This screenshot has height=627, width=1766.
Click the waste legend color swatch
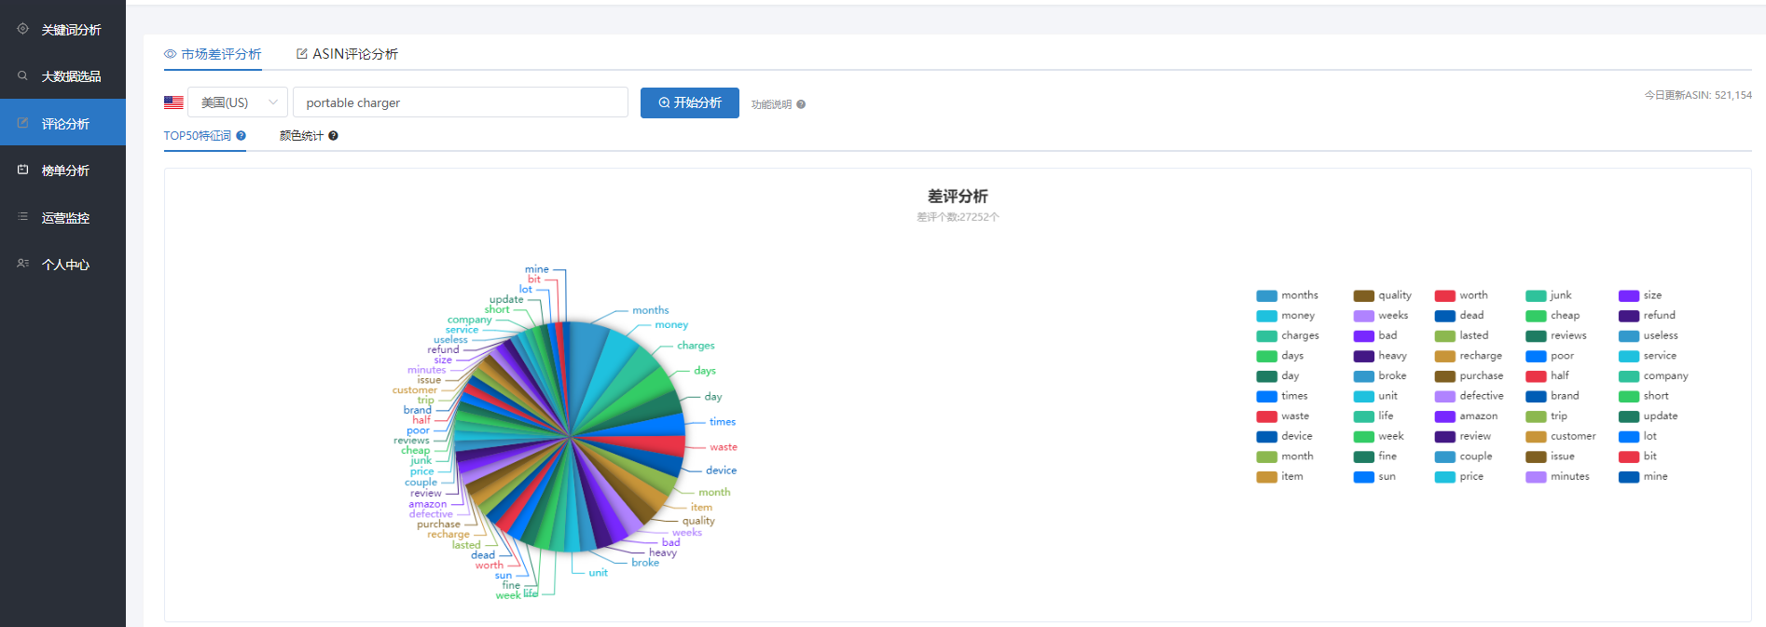1266,416
